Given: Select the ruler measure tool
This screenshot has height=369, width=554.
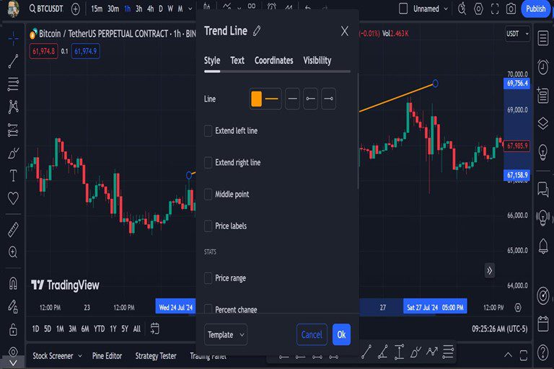Looking at the screenshot, I should point(13,230).
